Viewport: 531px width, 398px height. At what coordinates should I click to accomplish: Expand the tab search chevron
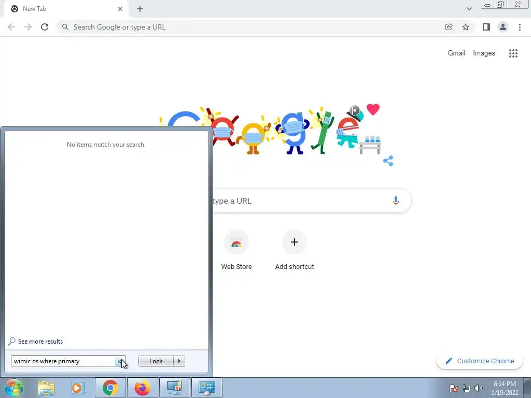tap(469, 9)
